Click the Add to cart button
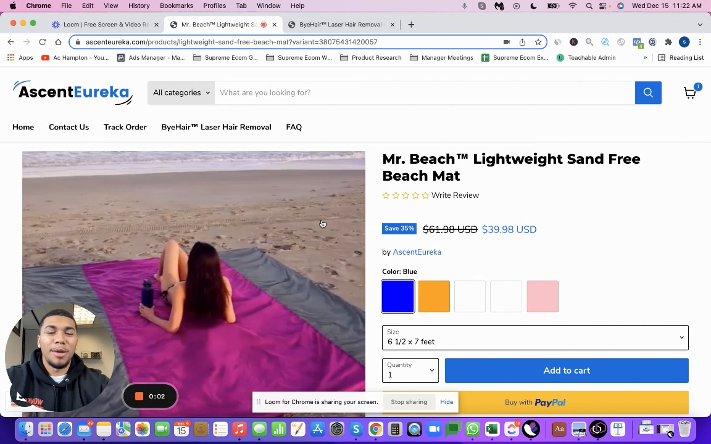Image resolution: width=711 pixels, height=444 pixels. [566, 370]
